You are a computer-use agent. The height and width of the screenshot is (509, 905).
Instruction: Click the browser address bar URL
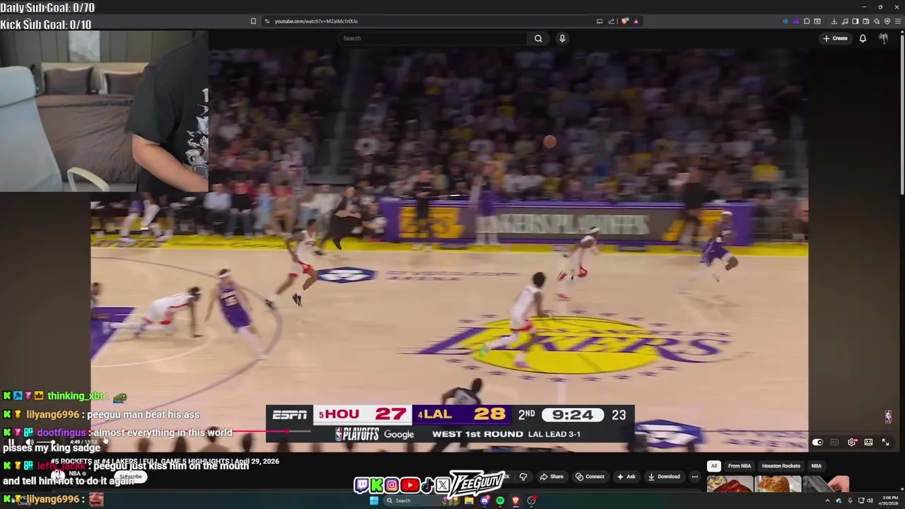(x=316, y=21)
